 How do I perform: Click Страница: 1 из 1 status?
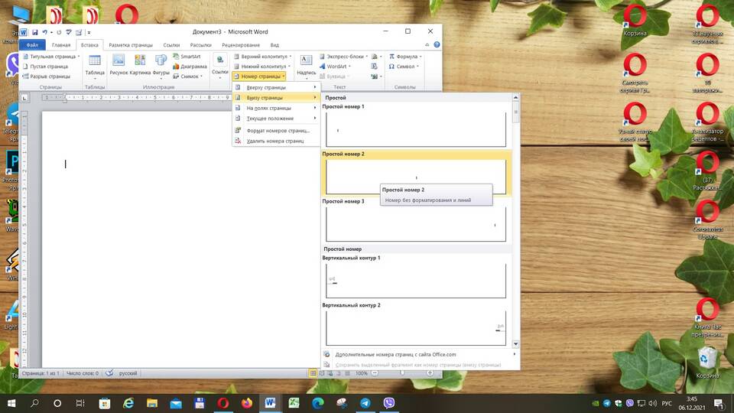[x=41, y=373]
